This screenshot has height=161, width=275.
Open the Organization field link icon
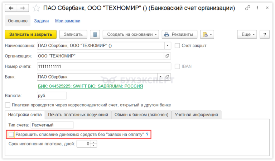(x=167, y=56)
